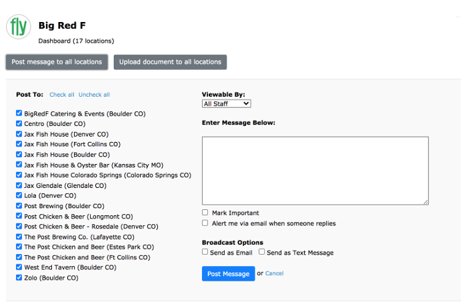
Task: Click the fly logo icon
Action: (x=19, y=27)
